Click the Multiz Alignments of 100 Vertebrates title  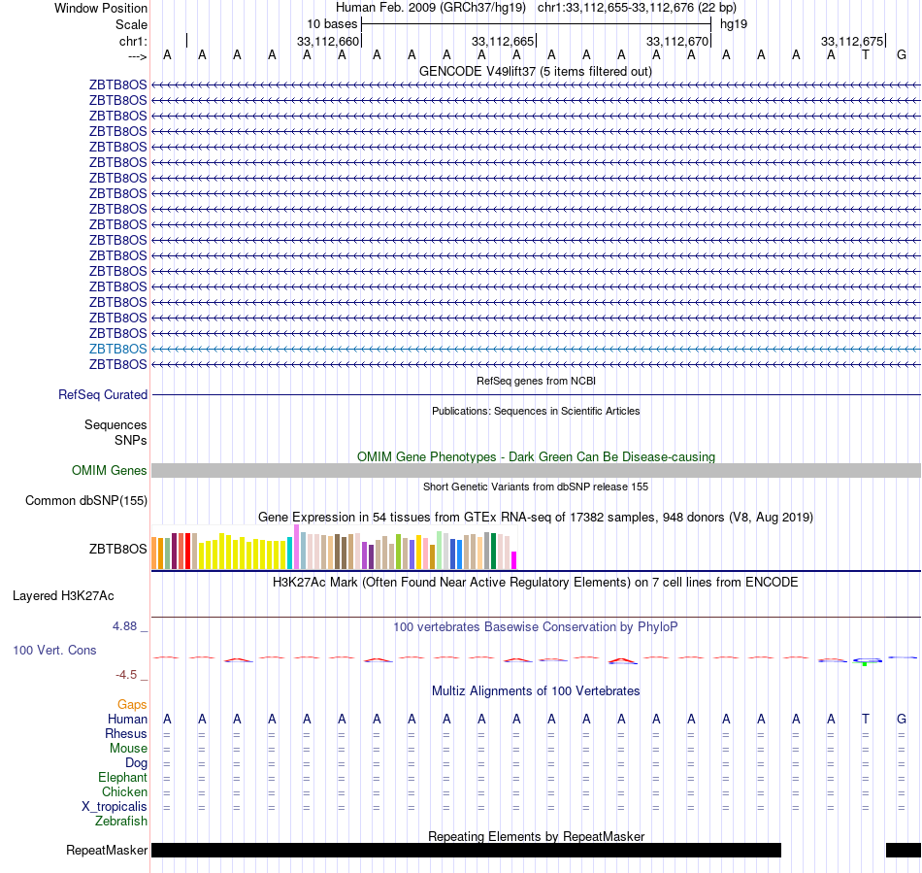click(x=536, y=690)
